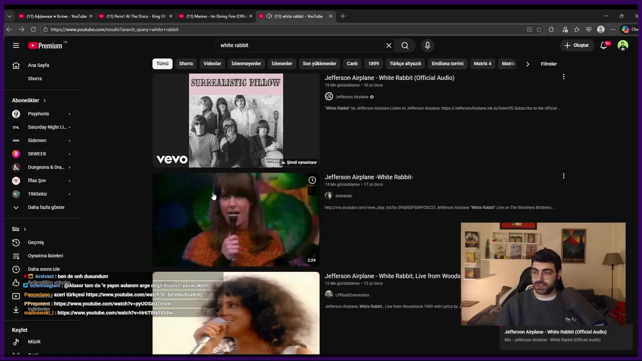Play the Woodstock live singer thumbnail
642x361 pixels.
(236, 313)
